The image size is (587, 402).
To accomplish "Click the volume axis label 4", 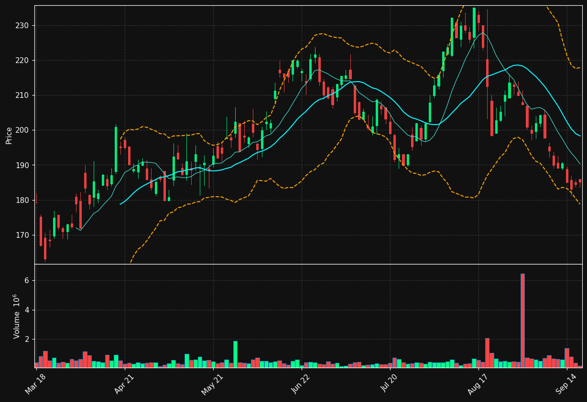I will coord(27,310).
